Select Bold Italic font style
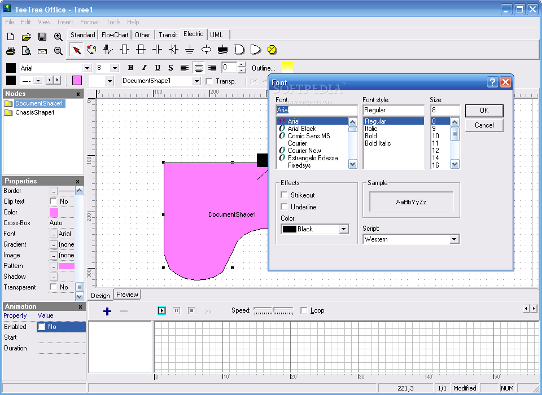This screenshot has height=395, width=542. click(x=378, y=143)
